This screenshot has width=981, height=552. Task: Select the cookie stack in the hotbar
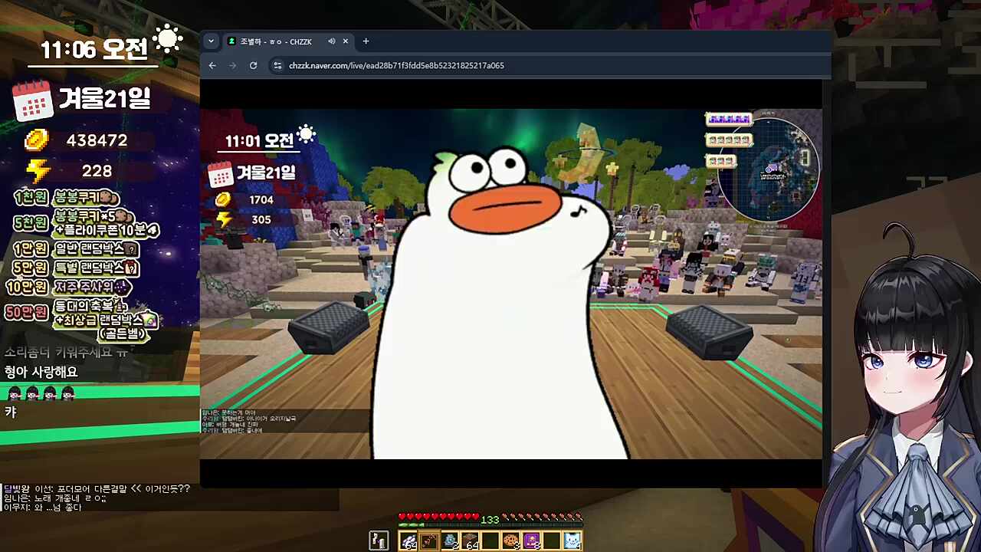(510, 540)
